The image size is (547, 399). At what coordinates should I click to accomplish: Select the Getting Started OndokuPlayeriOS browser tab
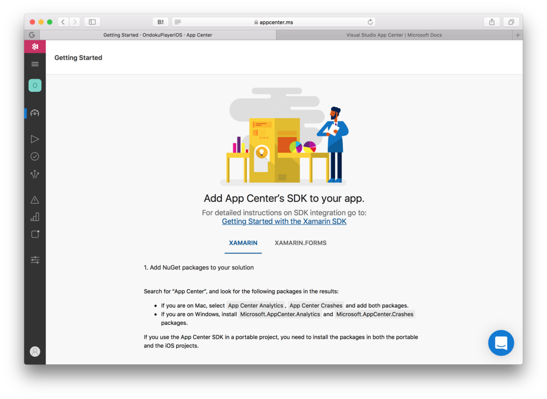158,35
